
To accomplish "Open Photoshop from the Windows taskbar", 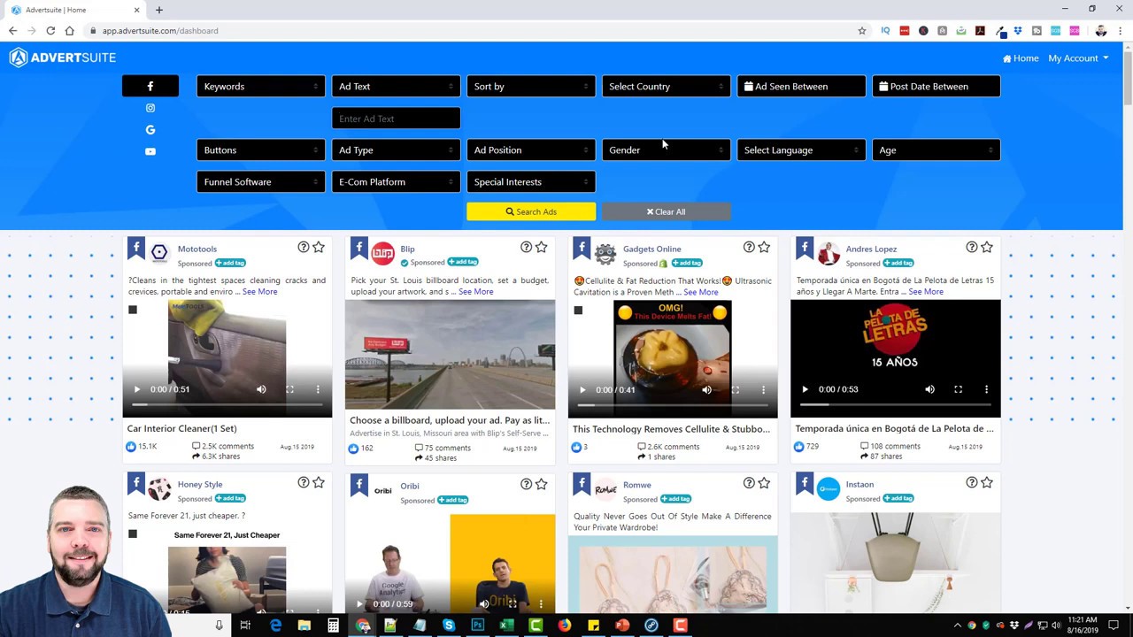I will click(477, 625).
